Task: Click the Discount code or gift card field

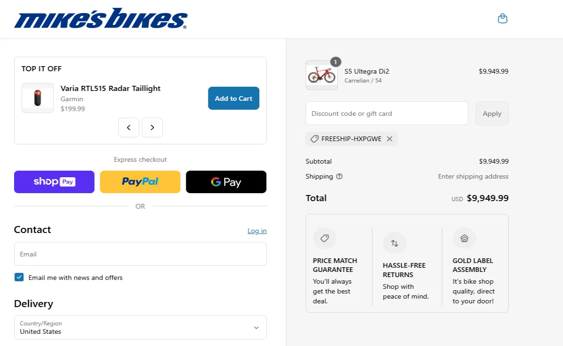Action: [x=386, y=113]
